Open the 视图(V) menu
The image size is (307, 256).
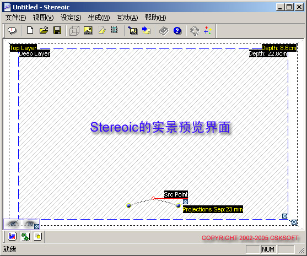43,18
